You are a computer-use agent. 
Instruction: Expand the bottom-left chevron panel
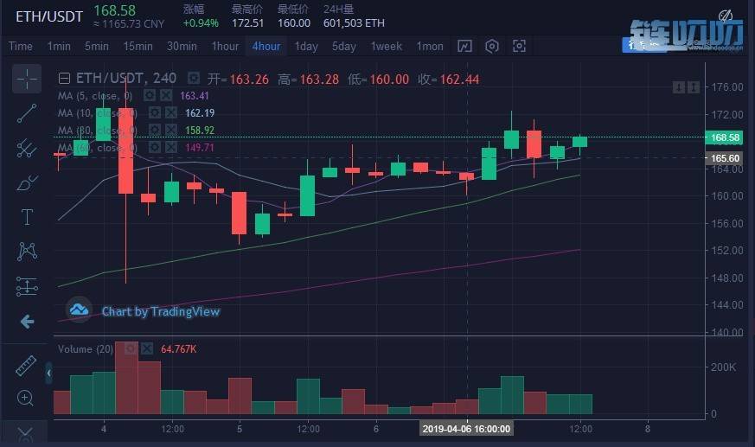pos(25,433)
